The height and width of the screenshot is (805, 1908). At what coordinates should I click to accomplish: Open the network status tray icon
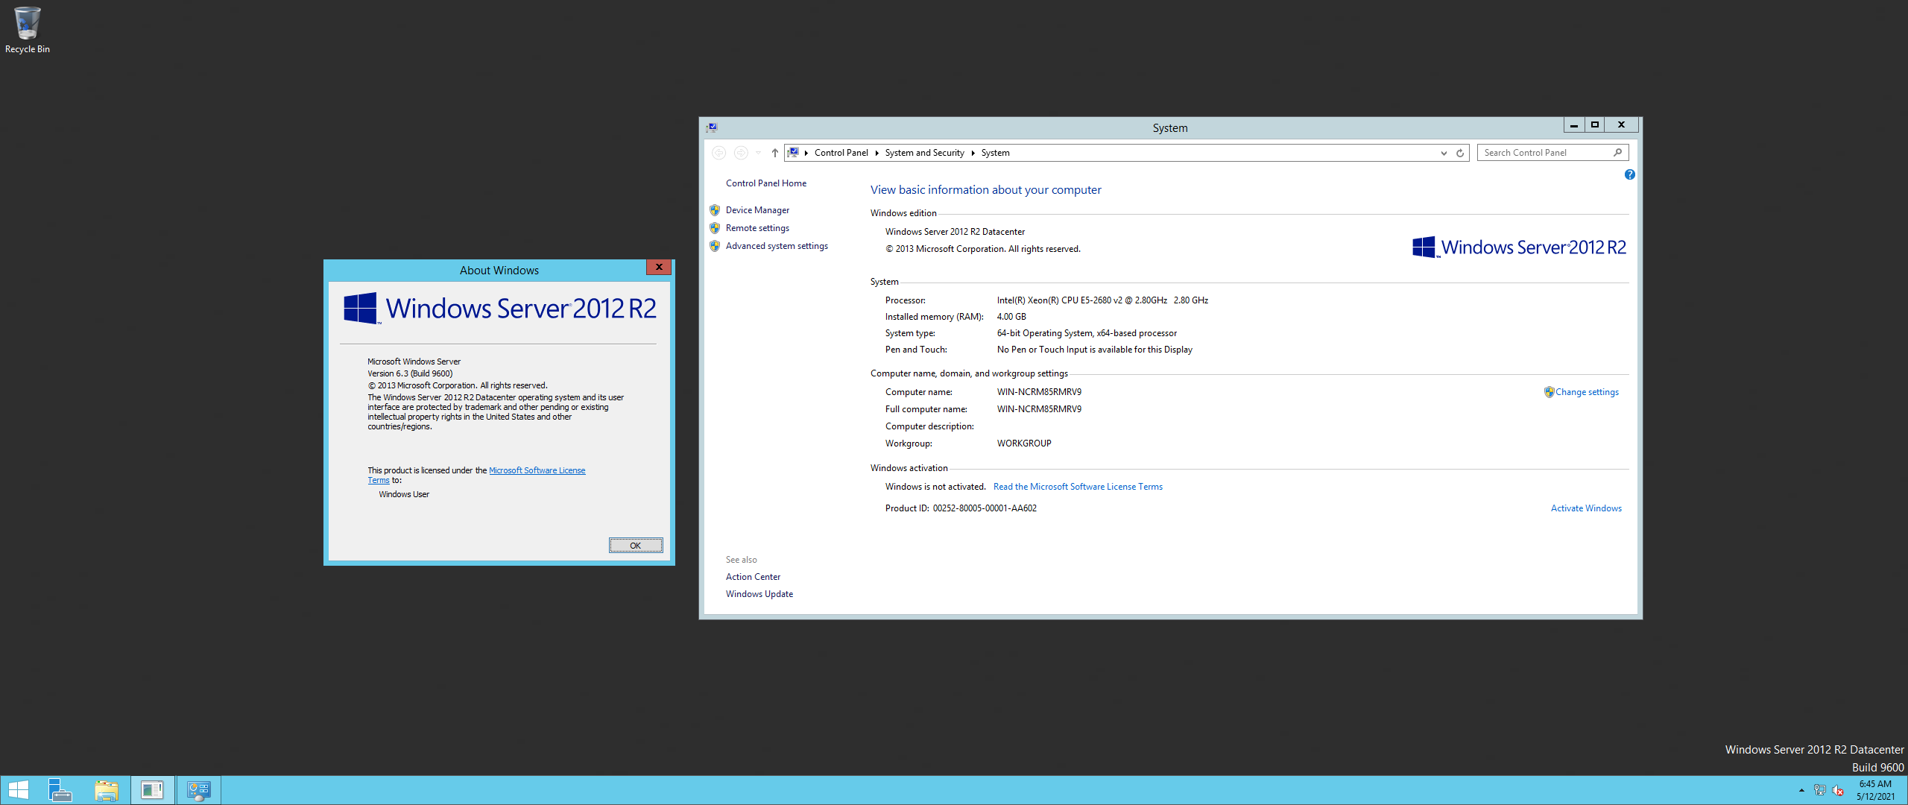click(1820, 790)
